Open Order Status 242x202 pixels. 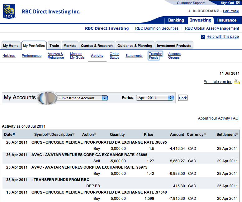click(114, 56)
